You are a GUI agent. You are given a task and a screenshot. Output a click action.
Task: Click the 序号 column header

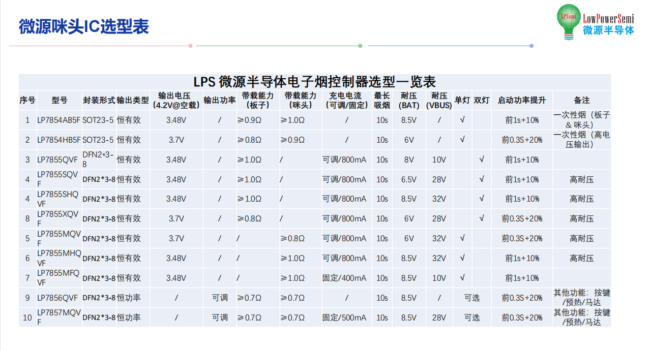coord(27,100)
